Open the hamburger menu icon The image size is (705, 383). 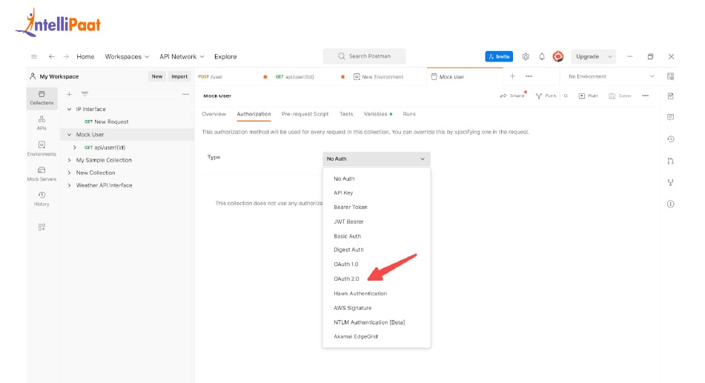[33, 56]
